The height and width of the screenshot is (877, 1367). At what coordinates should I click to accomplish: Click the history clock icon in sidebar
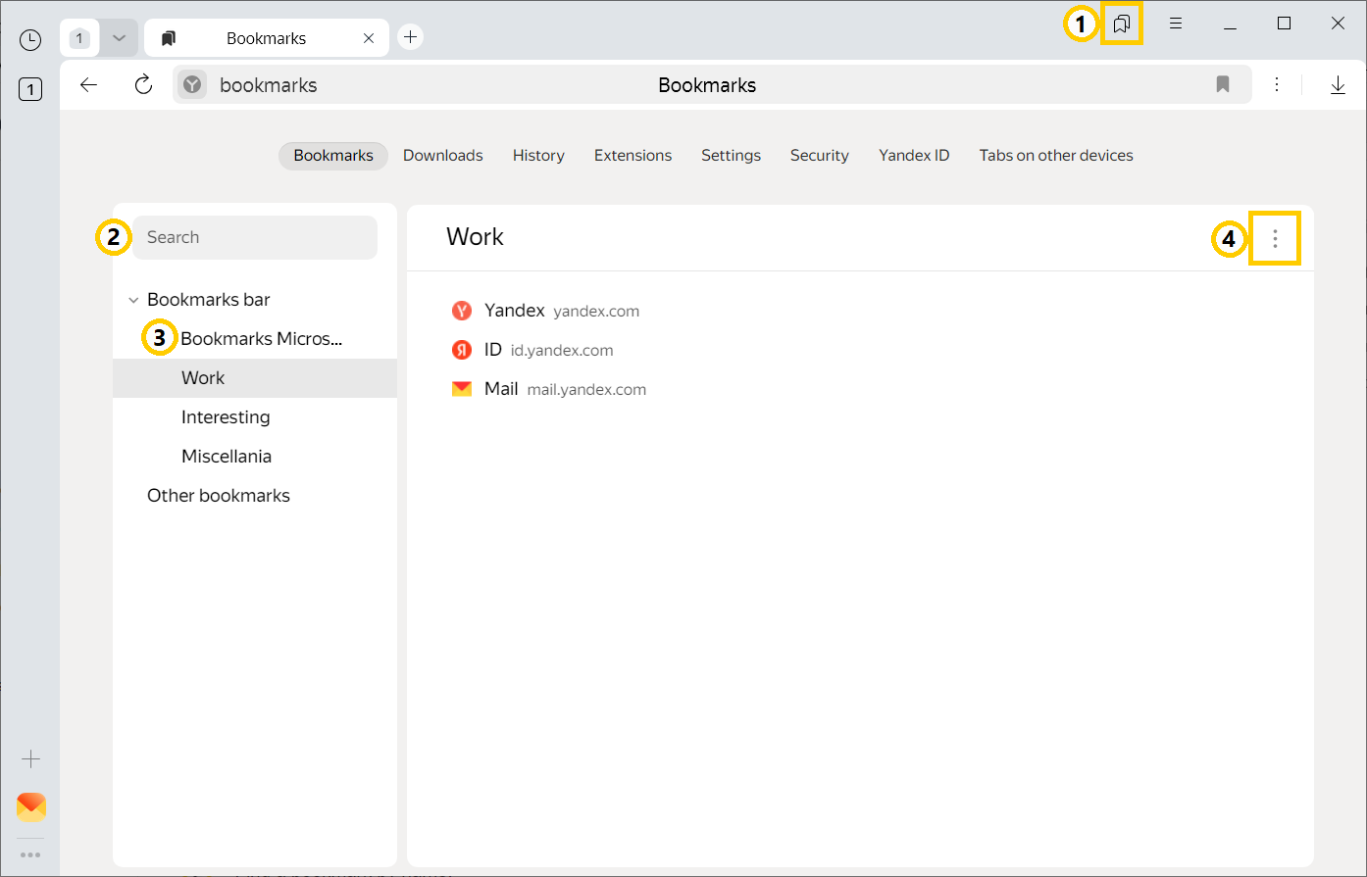[x=30, y=39]
